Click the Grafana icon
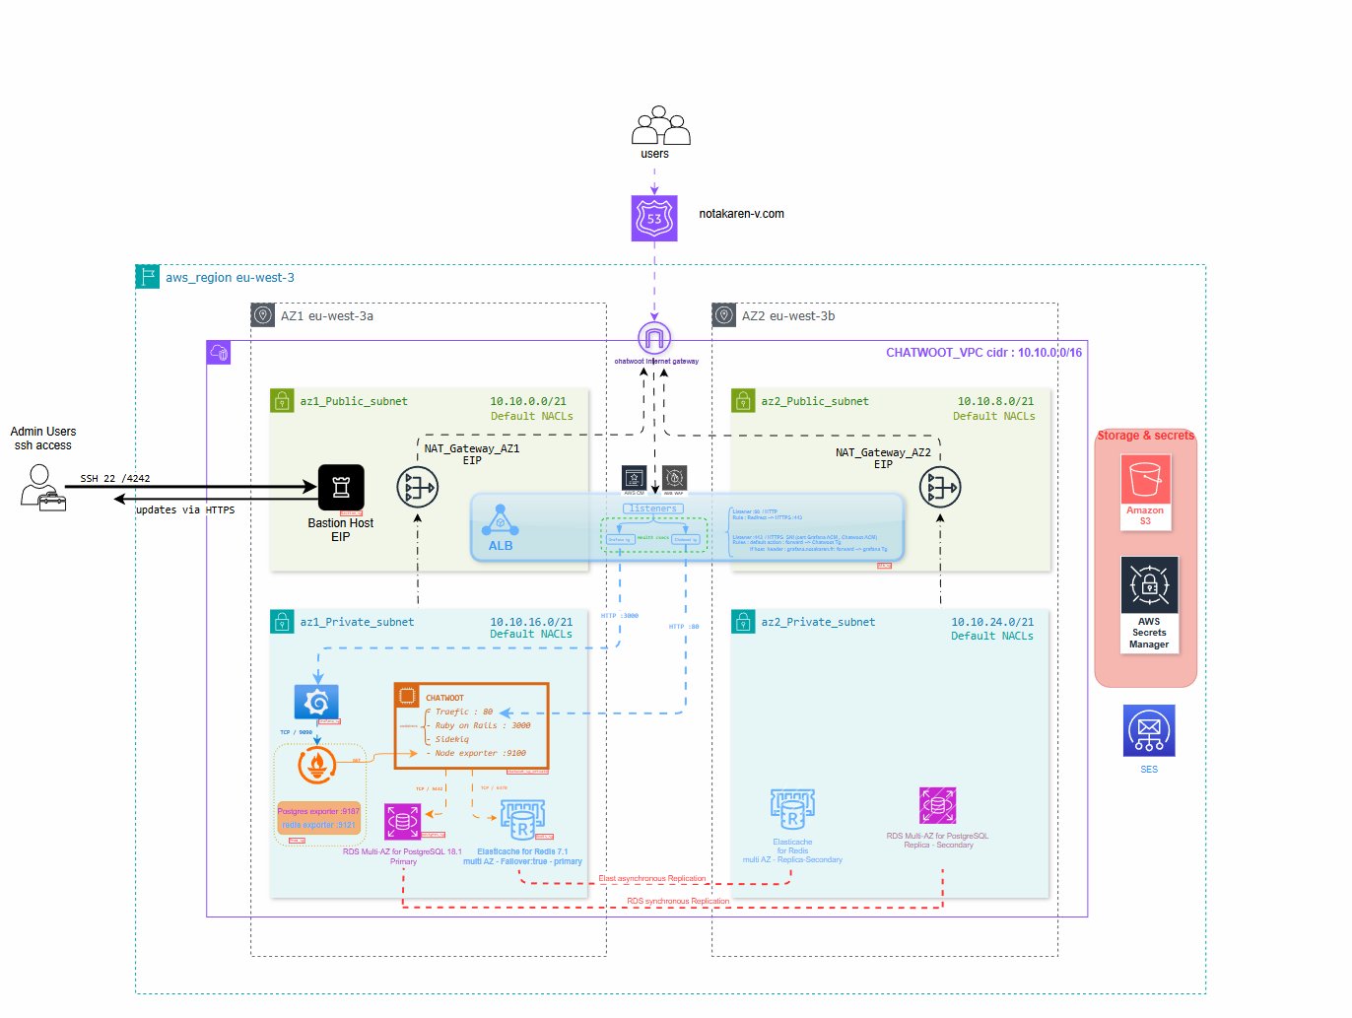The image size is (1352, 1018). 316,702
